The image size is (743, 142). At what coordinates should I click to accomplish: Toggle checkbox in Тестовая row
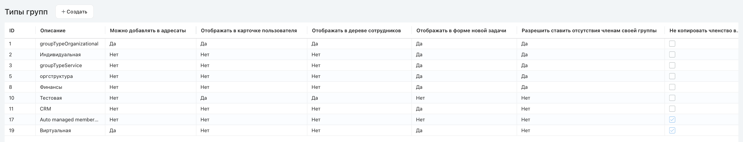coord(672,98)
